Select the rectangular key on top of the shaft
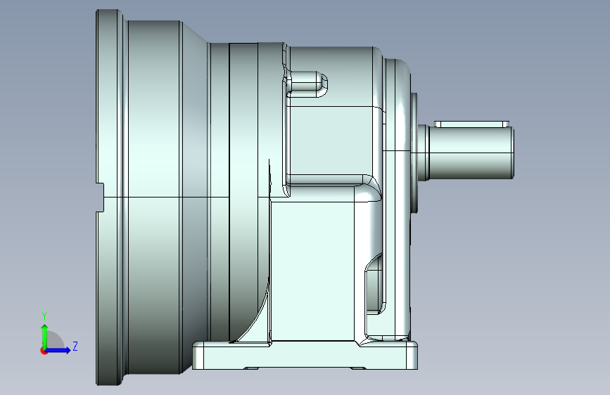This screenshot has width=610, height=395. [x=471, y=124]
